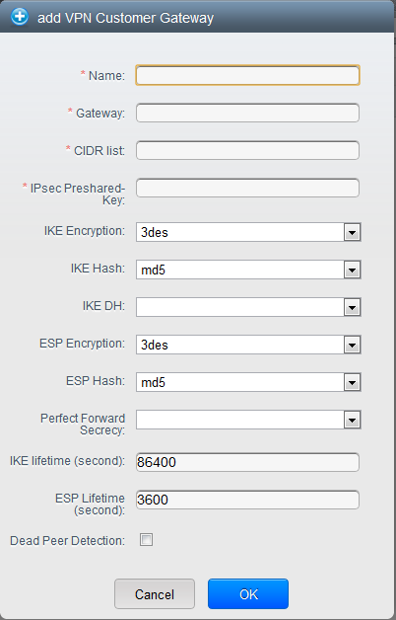
Task: Click into the CIDR list field
Action: click(247, 150)
